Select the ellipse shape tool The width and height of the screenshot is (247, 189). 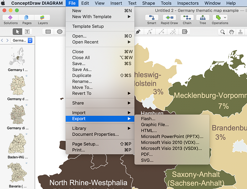(x=60, y=32)
